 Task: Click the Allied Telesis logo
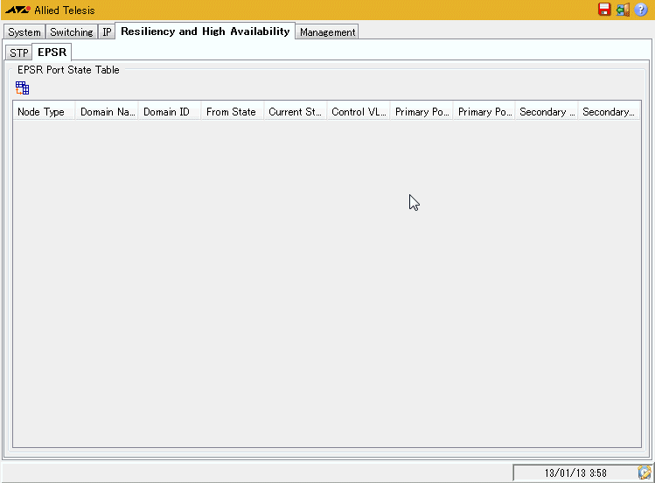[x=50, y=10]
